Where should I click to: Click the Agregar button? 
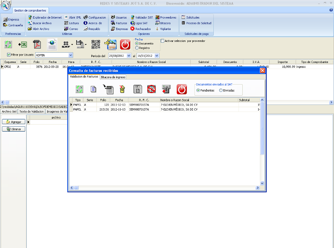coord(13,122)
